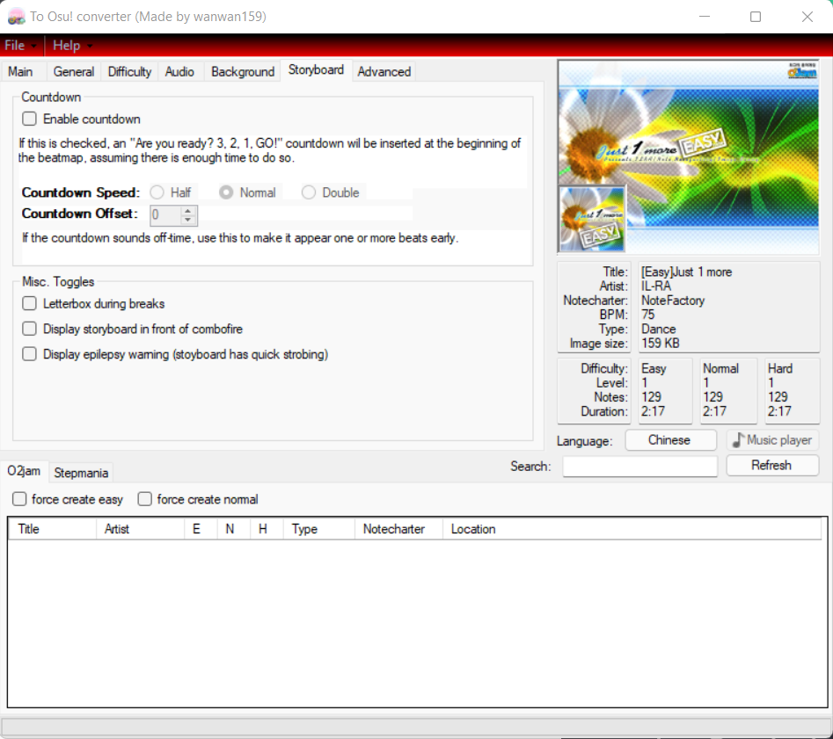
Task: Open the Music player
Action: [x=772, y=440]
